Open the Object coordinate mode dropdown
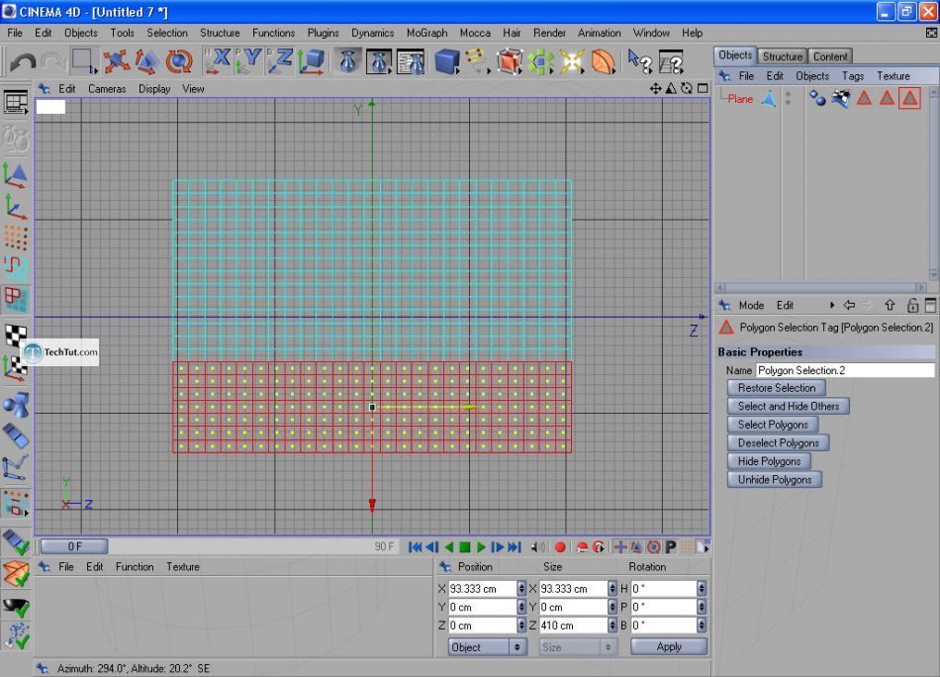940x677 pixels. tap(488, 647)
